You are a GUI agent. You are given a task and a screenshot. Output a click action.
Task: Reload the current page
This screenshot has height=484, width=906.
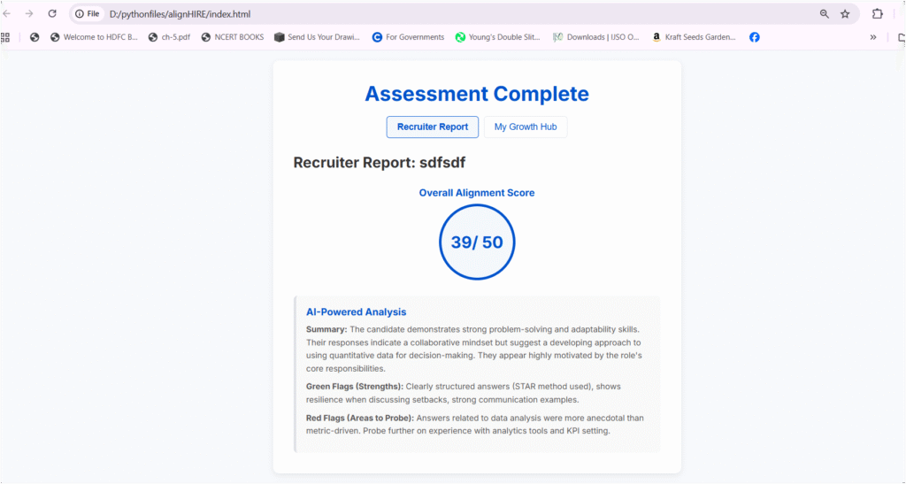52,14
